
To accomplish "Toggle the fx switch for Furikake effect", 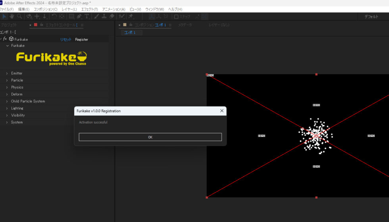I will [5, 39].
